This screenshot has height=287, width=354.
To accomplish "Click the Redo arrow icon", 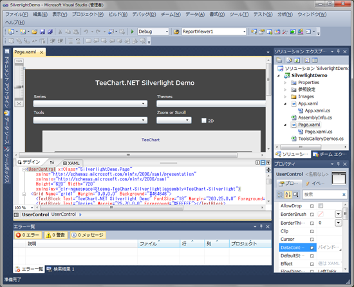I will 98,31.
